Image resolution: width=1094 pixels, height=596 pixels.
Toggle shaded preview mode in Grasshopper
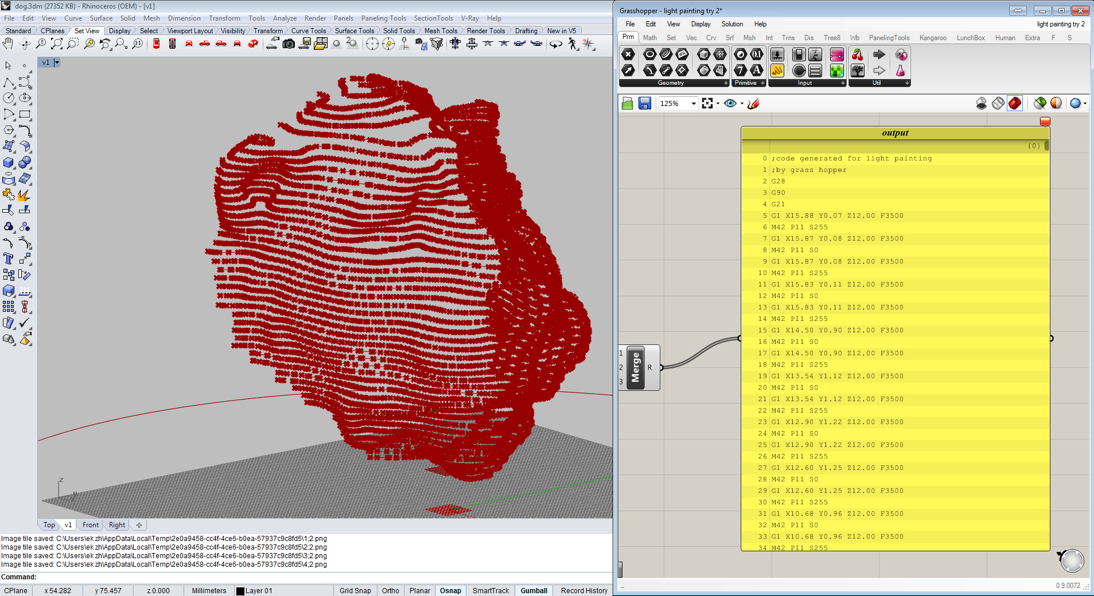[1015, 103]
